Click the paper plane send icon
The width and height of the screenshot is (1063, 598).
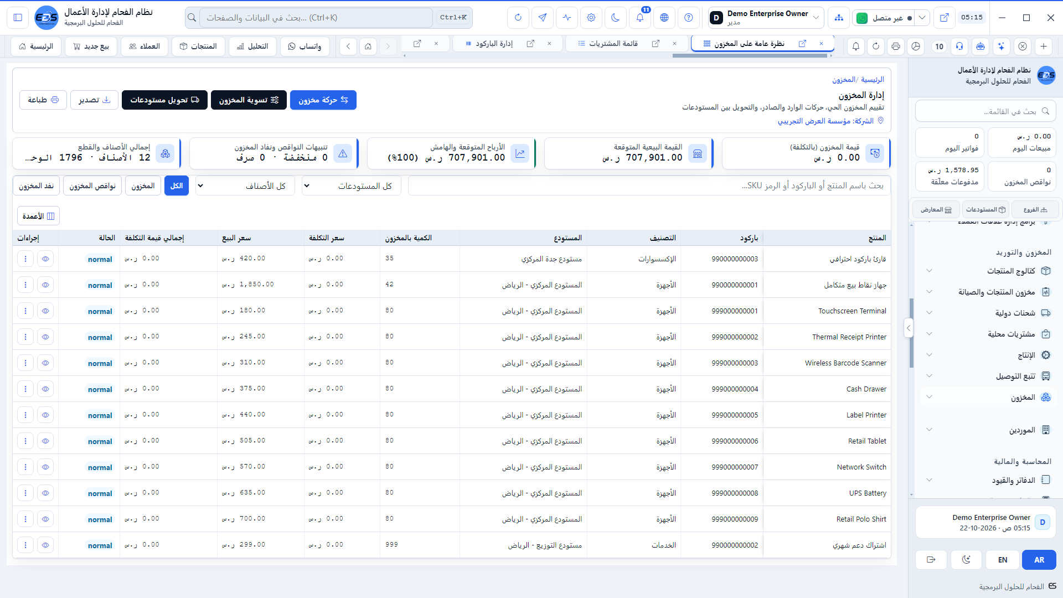point(542,18)
